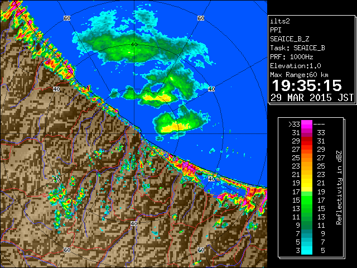Click the ">33" legend value

pos(294,125)
